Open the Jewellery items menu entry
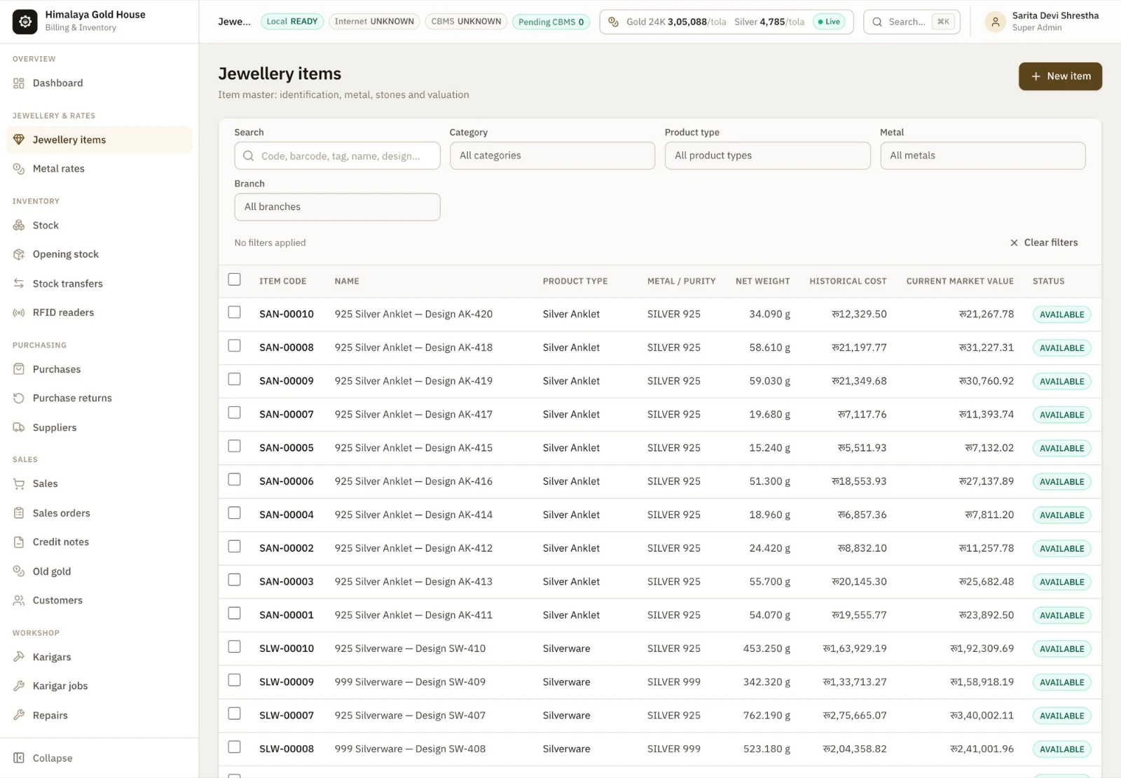 tap(99, 140)
